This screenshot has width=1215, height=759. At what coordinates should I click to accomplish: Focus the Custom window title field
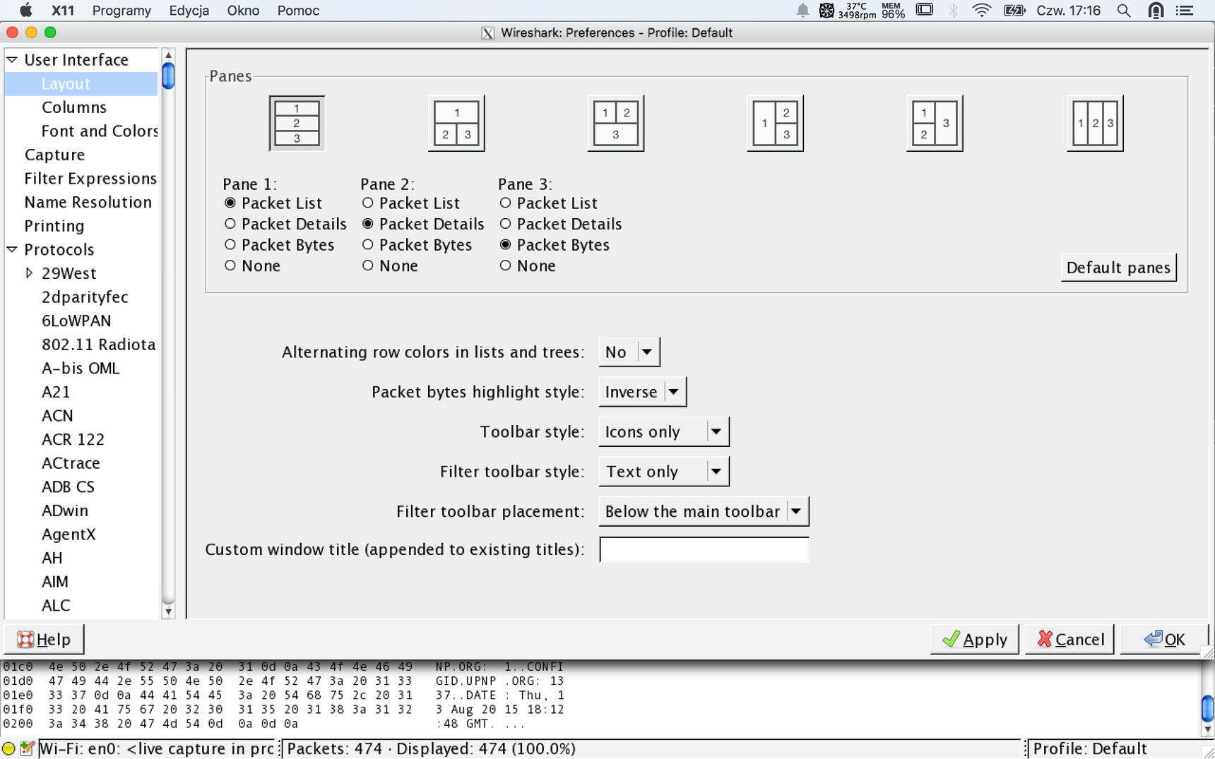coord(704,549)
